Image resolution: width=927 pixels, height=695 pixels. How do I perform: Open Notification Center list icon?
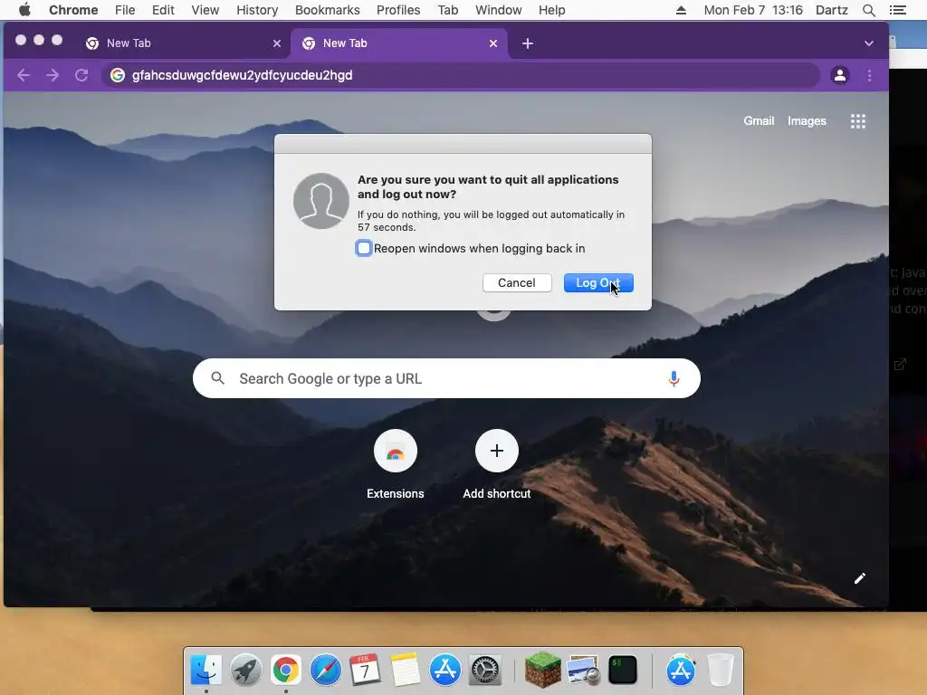pyautogui.click(x=897, y=10)
